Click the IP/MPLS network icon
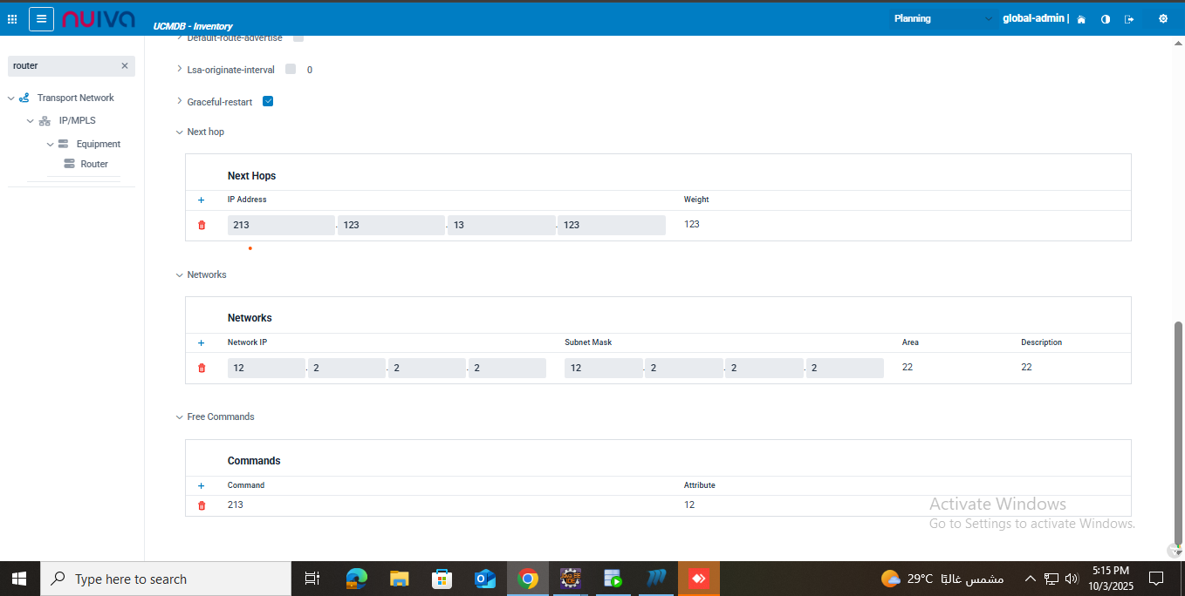This screenshot has width=1185, height=596. pos(45,121)
